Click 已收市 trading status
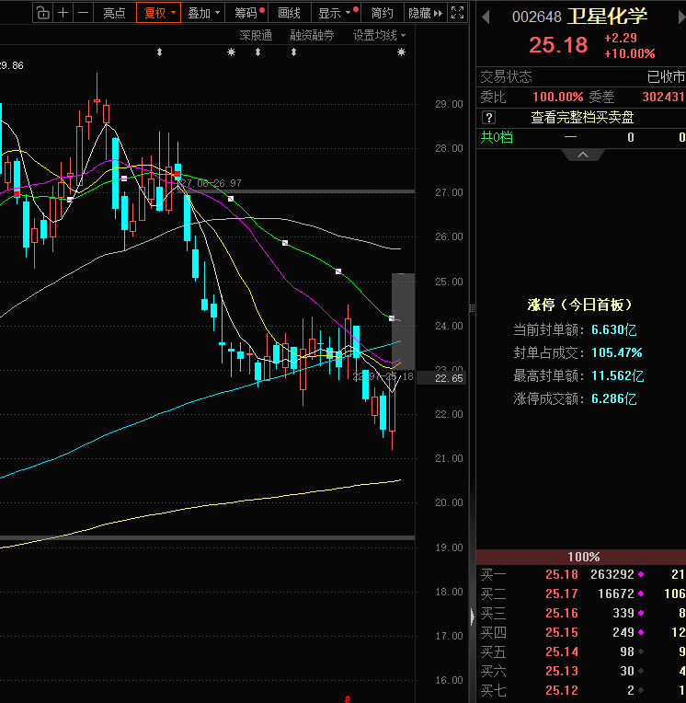Screen dimensions: 686x703 click(x=667, y=77)
